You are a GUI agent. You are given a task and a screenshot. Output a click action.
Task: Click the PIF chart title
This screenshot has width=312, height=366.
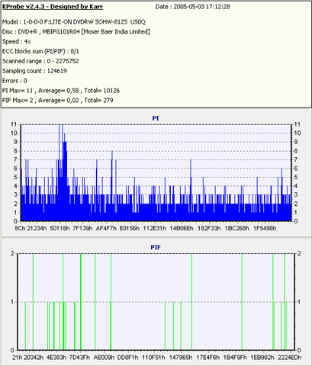click(x=156, y=247)
